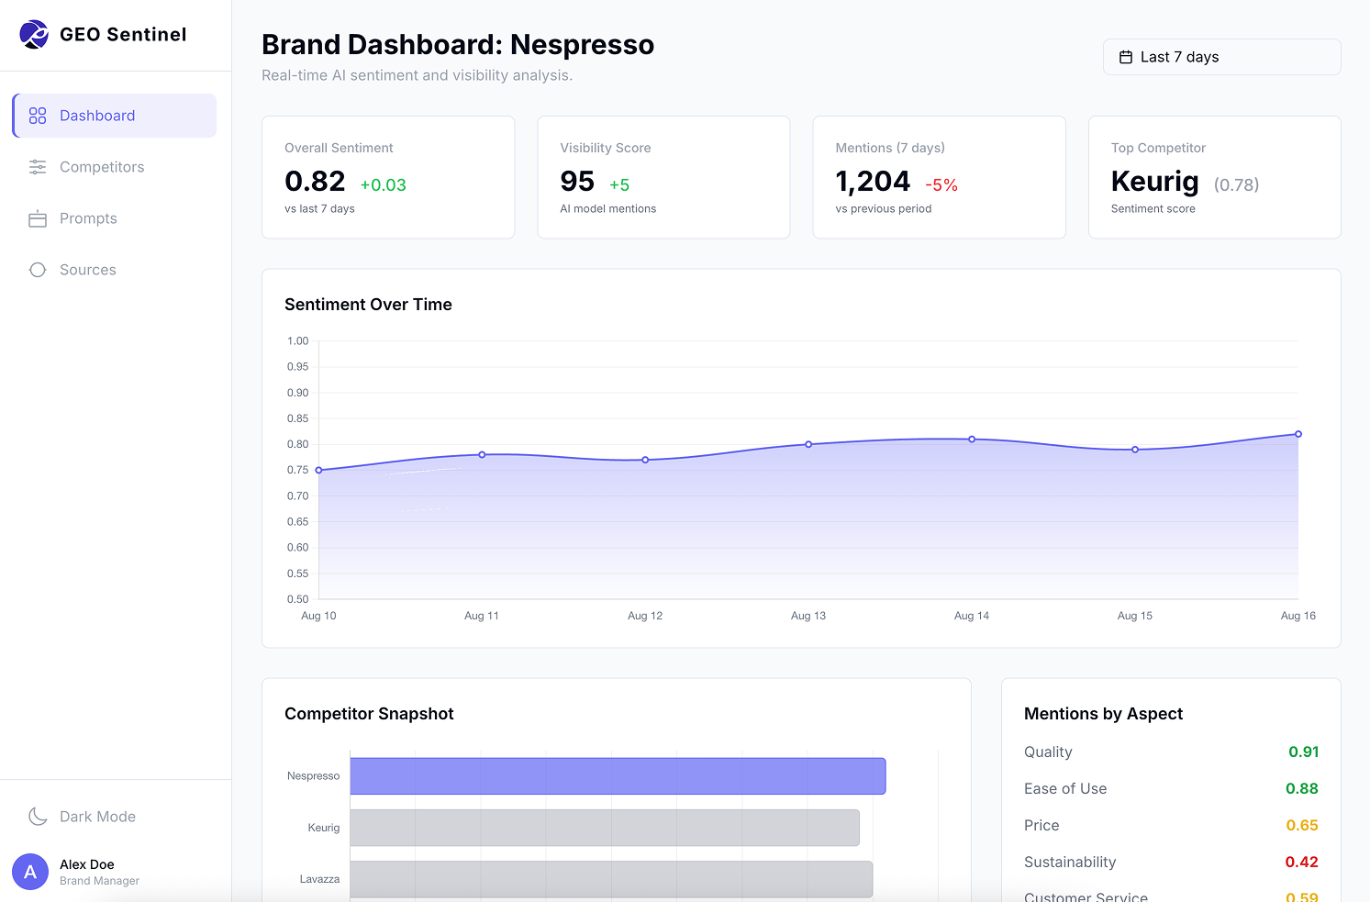Click the Dark Mode moon icon

pyautogui.click(x=38, y=817)
